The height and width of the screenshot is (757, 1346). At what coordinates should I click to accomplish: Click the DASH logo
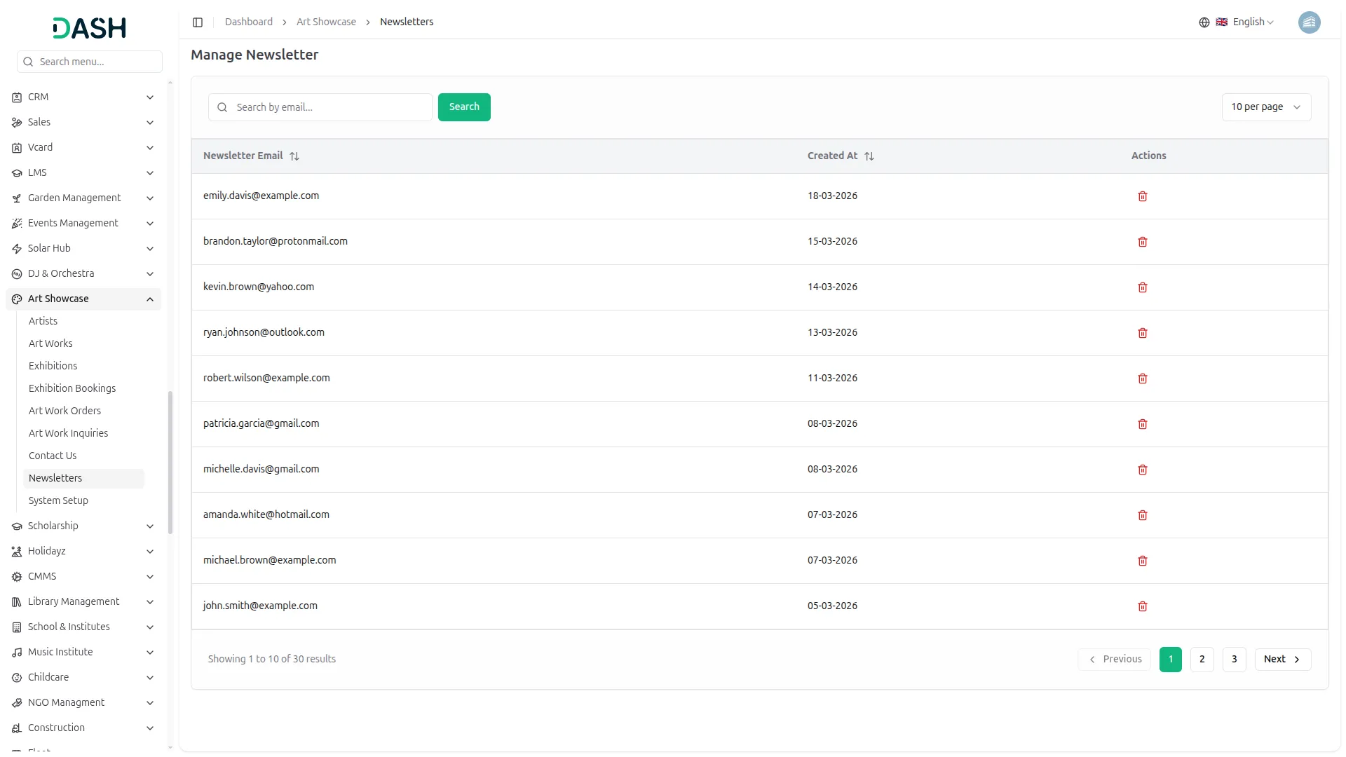click(x=89, y=28)
